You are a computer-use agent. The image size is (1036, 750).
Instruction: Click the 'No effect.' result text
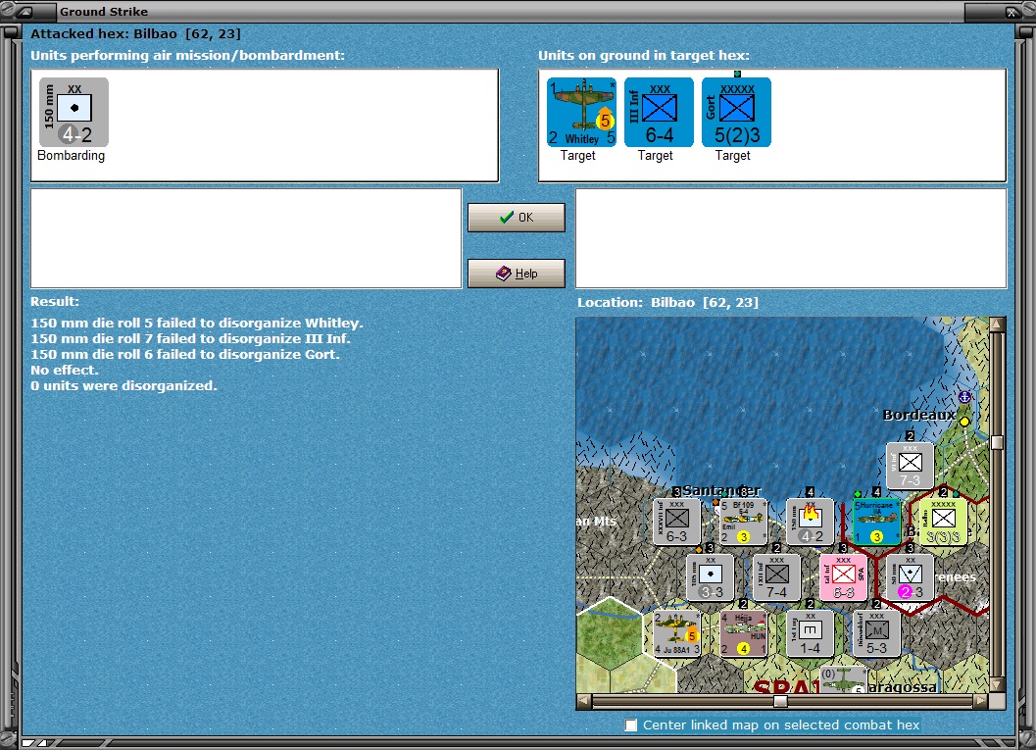click(x=64, y=370)
